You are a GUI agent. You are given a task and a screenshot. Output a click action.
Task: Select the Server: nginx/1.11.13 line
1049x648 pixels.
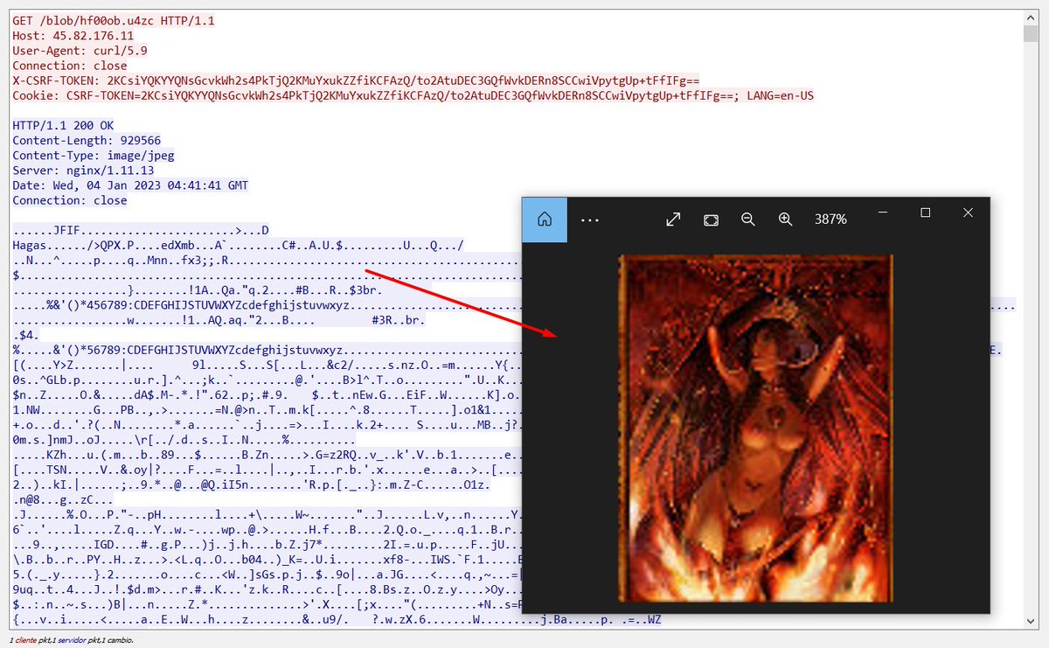[83, 170]
